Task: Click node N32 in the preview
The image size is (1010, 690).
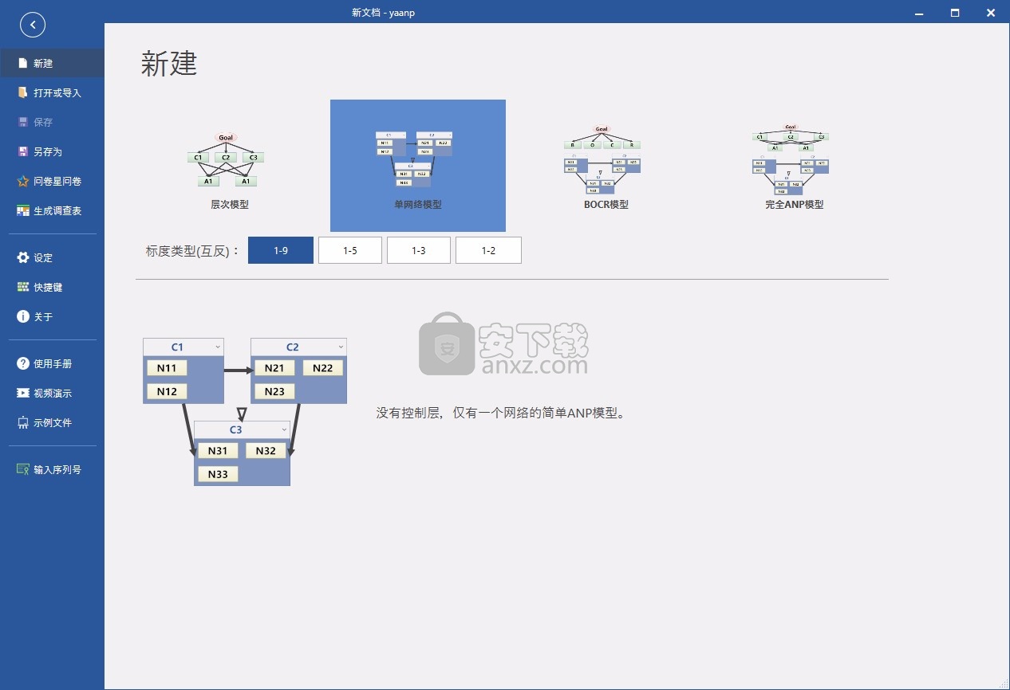Action: pos(266,451)
